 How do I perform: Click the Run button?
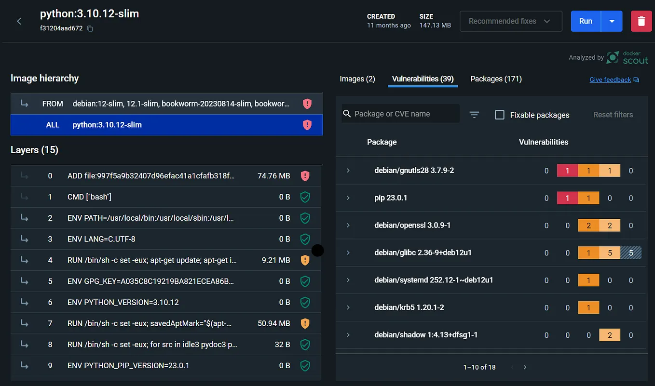click(586, 21)
